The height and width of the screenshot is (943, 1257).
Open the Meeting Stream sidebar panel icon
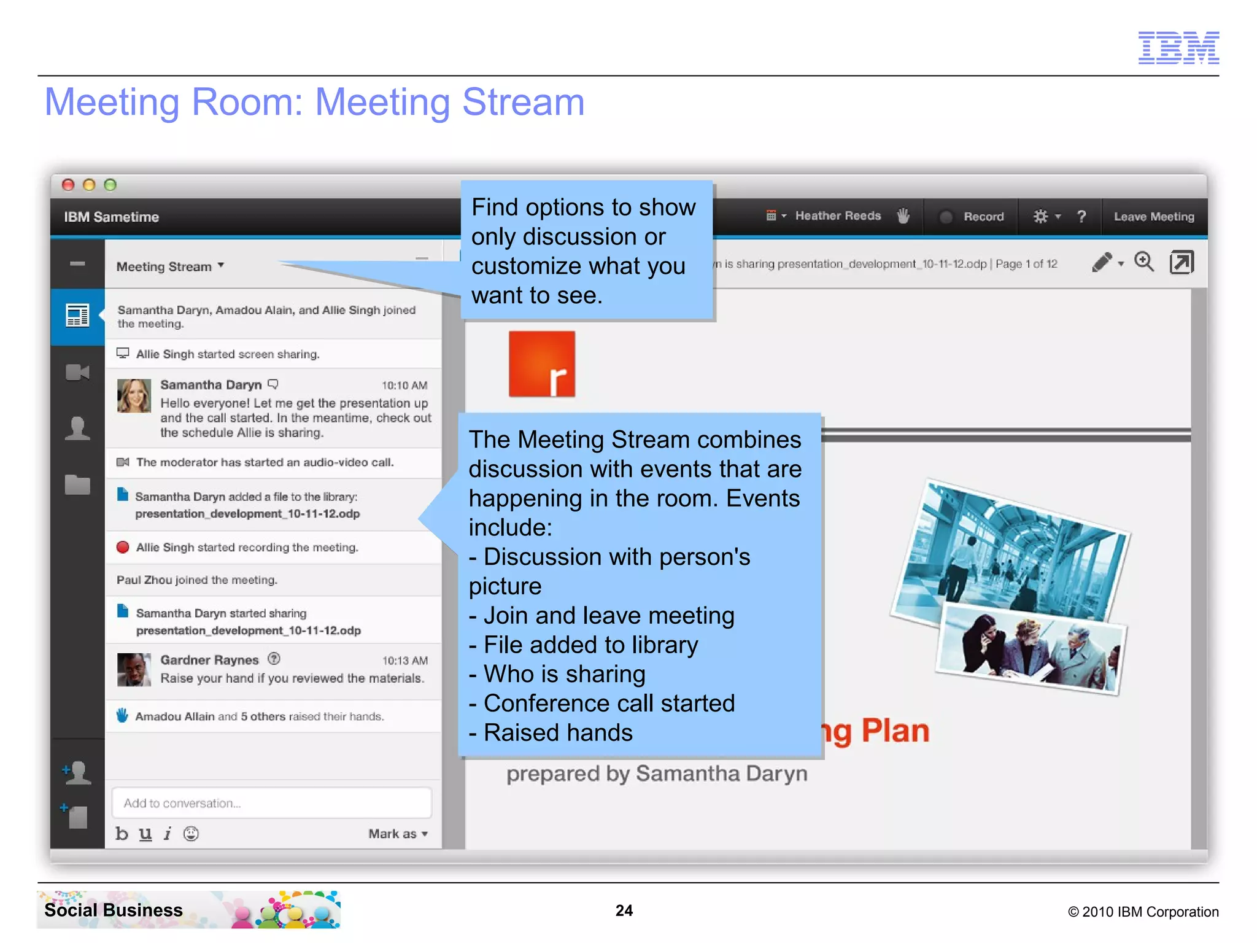[77, 316]
